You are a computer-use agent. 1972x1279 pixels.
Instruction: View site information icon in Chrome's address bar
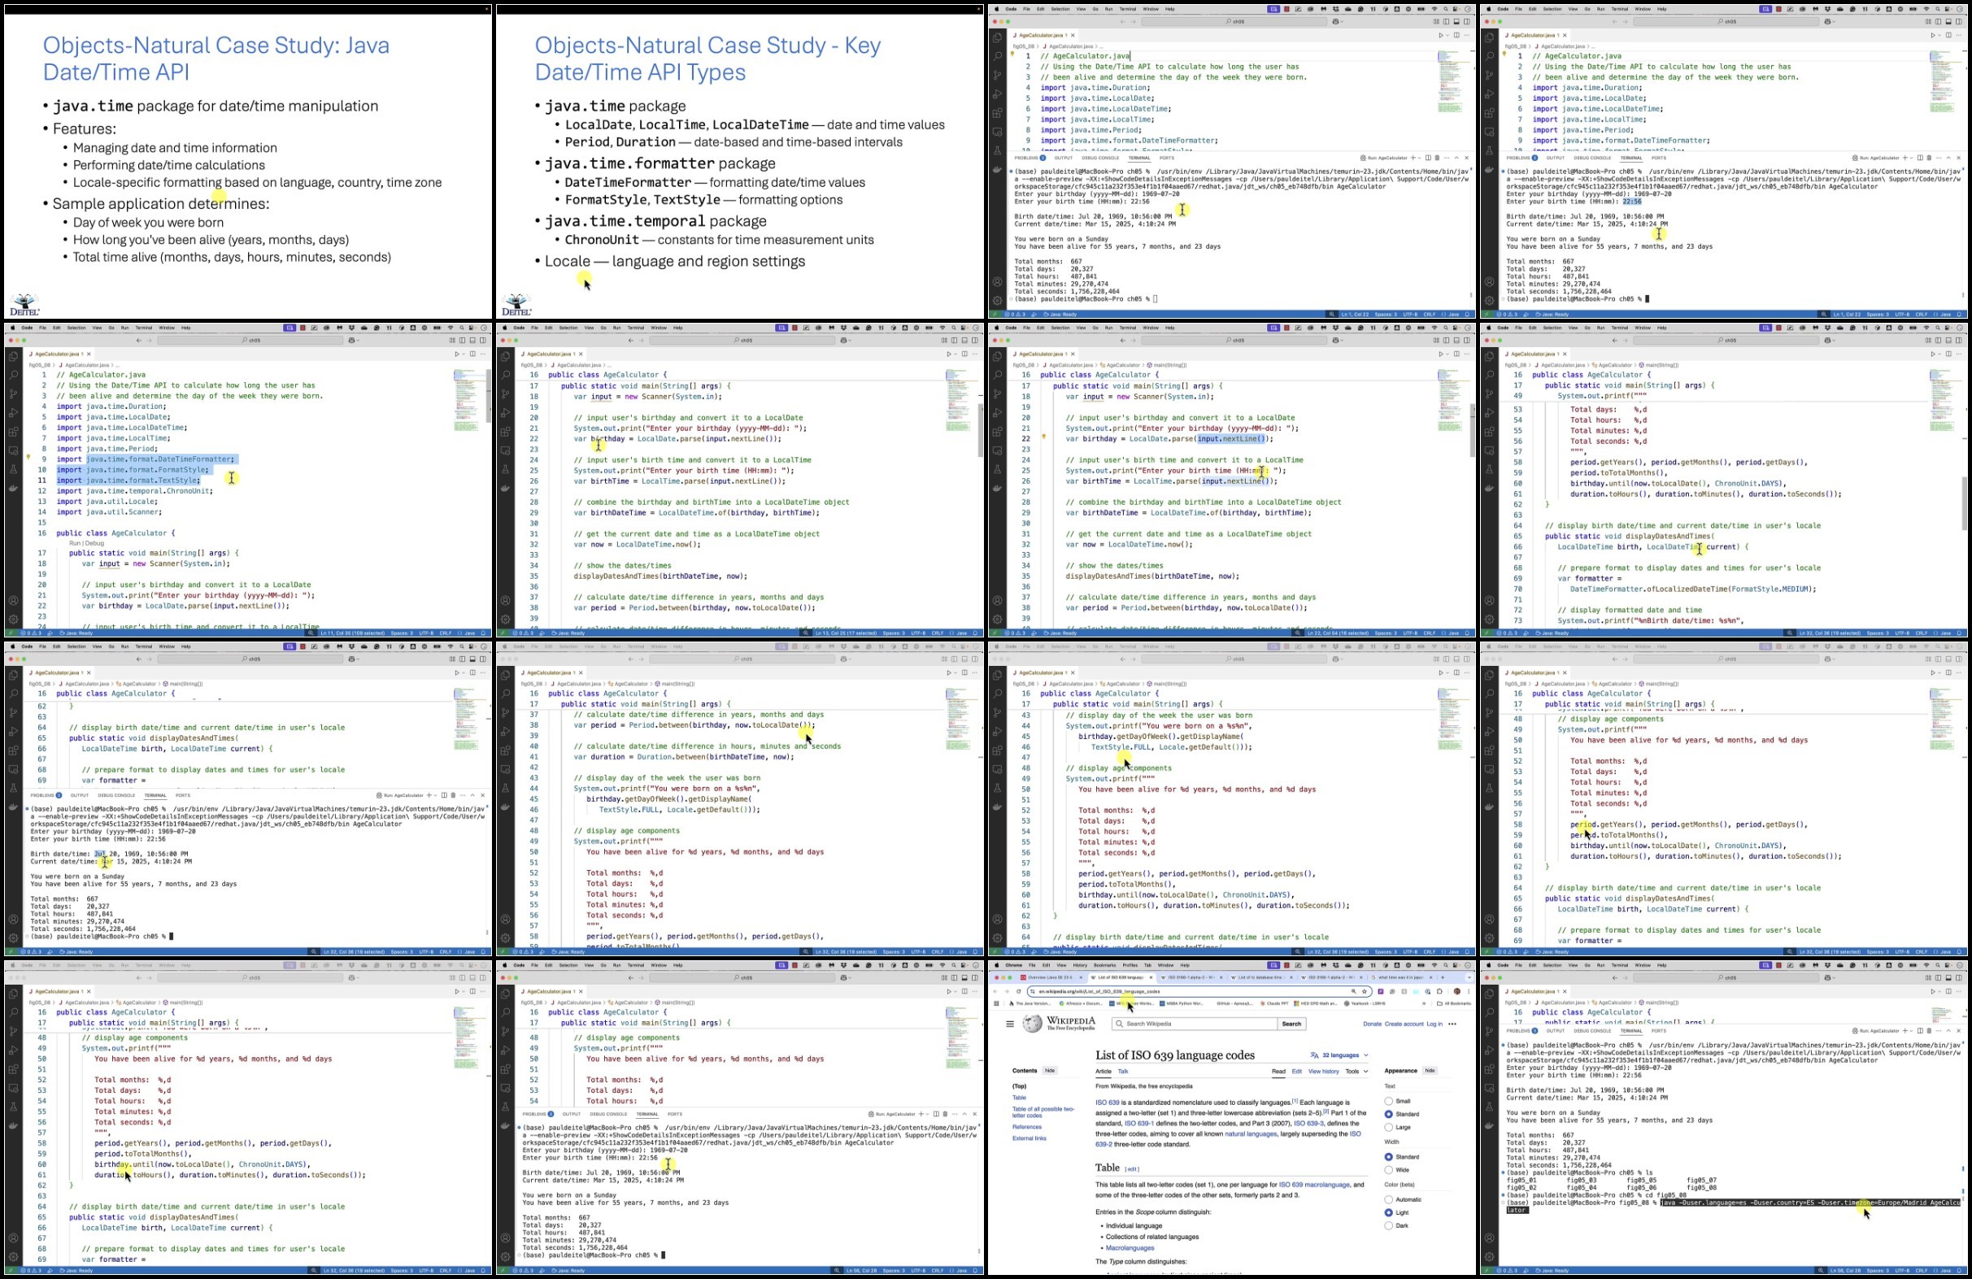tap(1034, 991)
